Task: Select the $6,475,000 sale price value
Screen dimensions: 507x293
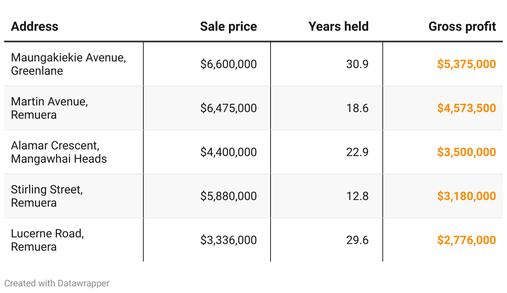Action: click(229, 108)
